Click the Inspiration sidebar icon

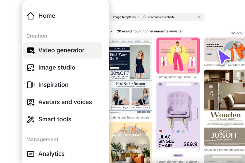click(31, 85)
